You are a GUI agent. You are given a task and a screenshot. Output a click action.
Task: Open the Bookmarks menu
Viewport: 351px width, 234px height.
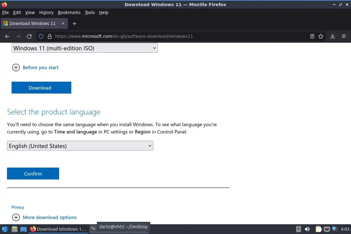click(69, 12)
